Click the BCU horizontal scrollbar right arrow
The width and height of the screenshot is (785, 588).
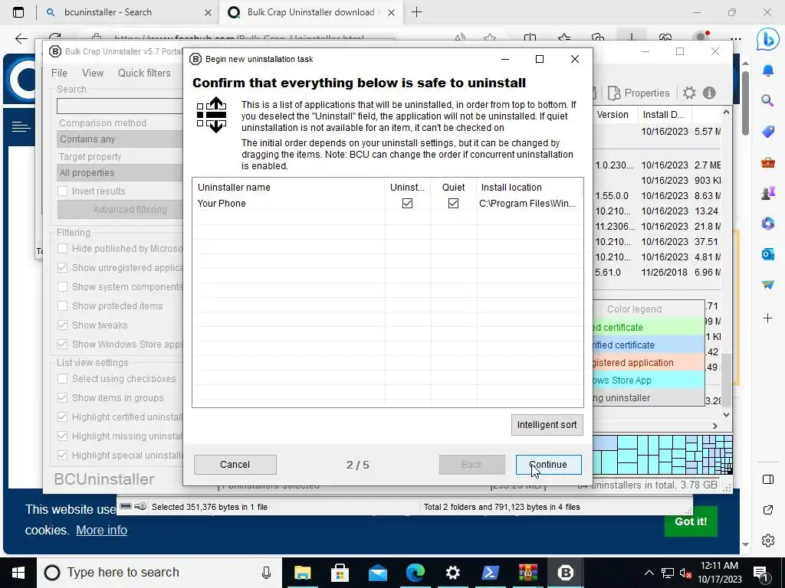click(x=715, y=426)
